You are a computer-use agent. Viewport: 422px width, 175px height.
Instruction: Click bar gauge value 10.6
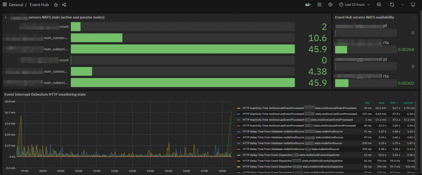tap(318, 38)
